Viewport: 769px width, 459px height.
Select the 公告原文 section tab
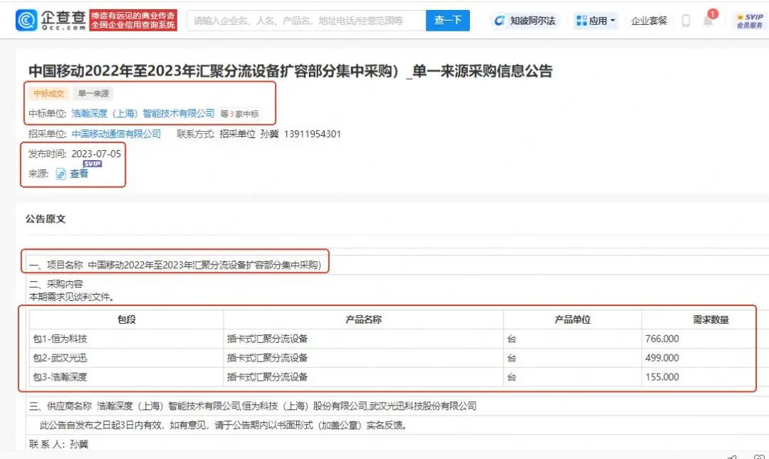(44, 219)
